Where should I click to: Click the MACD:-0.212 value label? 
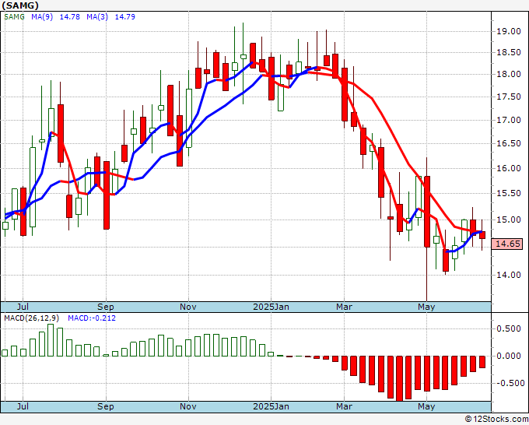[x=92, y=318]
